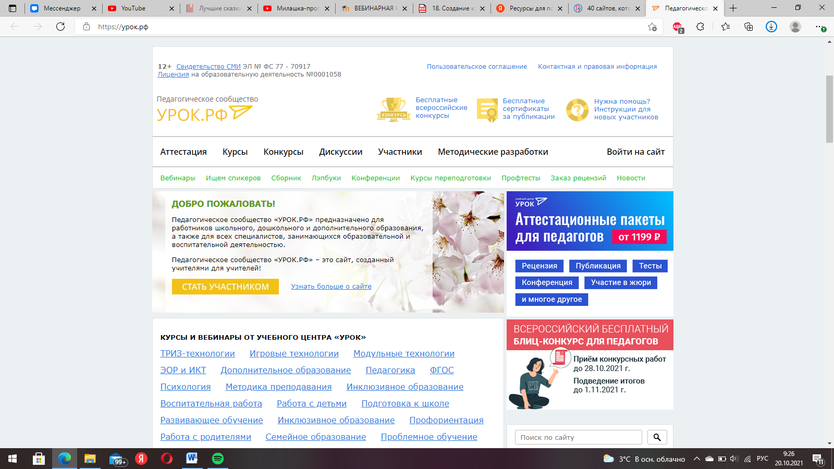The image size is (834, 469).
Task: Click the Свидетельство СМИ link
Action: pos(208,66)
